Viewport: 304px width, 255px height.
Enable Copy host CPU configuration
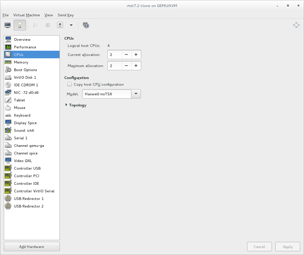(69, 85)
